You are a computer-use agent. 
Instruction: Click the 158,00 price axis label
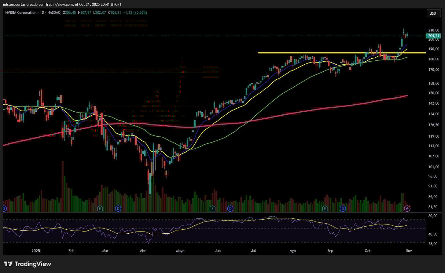tap(434, 83)
